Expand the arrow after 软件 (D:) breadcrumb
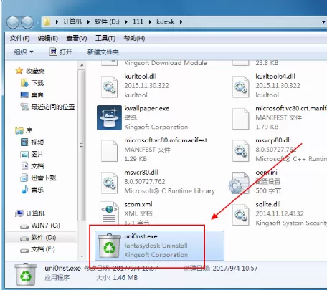The height and width of the screenshot is (290, 327). [126, 22]
